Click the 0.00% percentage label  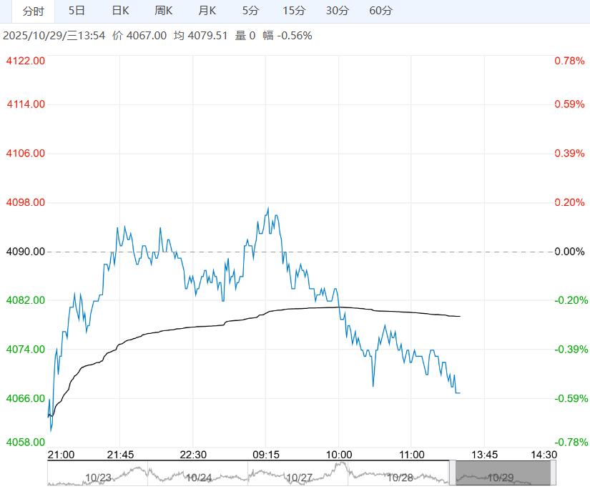tap(570, 251)
